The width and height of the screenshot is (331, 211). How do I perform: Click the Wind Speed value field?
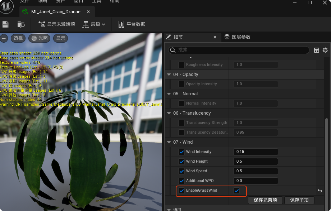256,171
